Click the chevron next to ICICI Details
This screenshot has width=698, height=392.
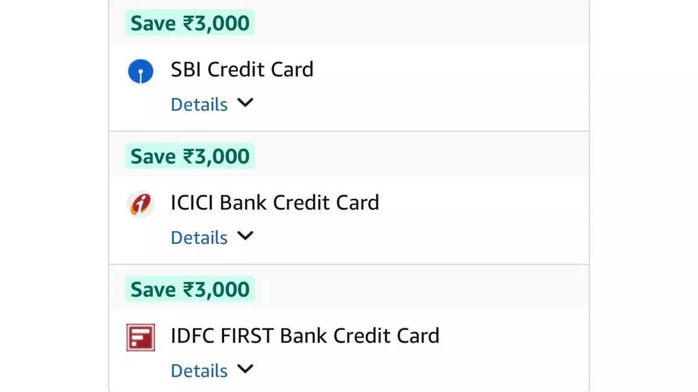245,236
